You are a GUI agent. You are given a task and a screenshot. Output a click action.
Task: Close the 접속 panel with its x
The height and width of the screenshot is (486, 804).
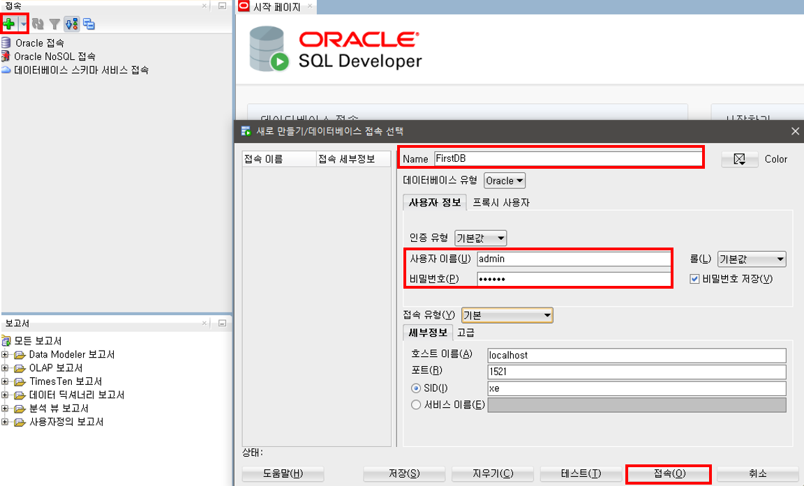point(204,6)
